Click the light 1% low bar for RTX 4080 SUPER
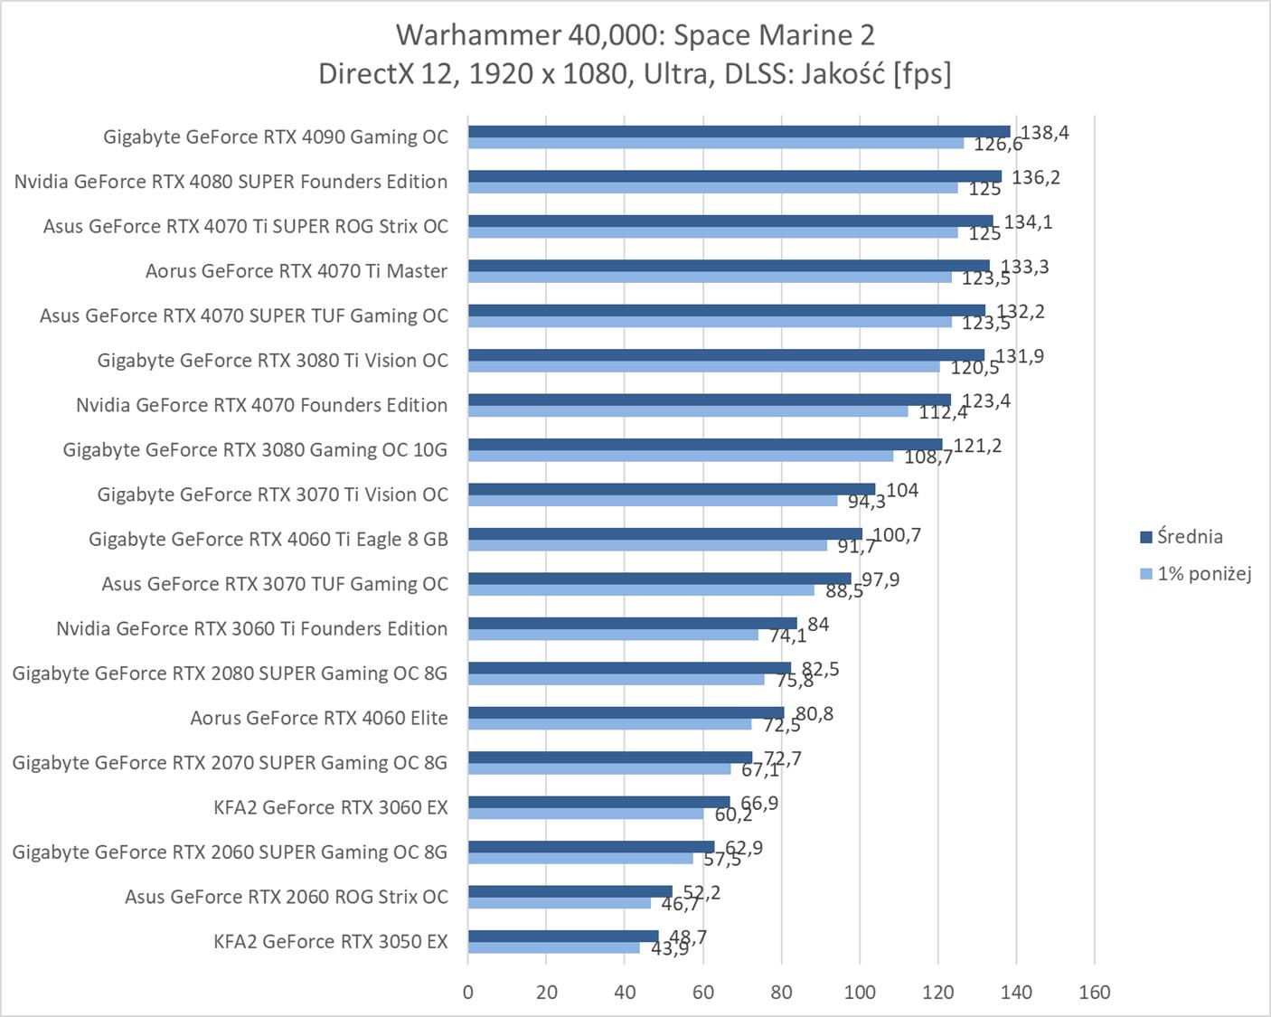The image size is (1271, 1017). 712,188
